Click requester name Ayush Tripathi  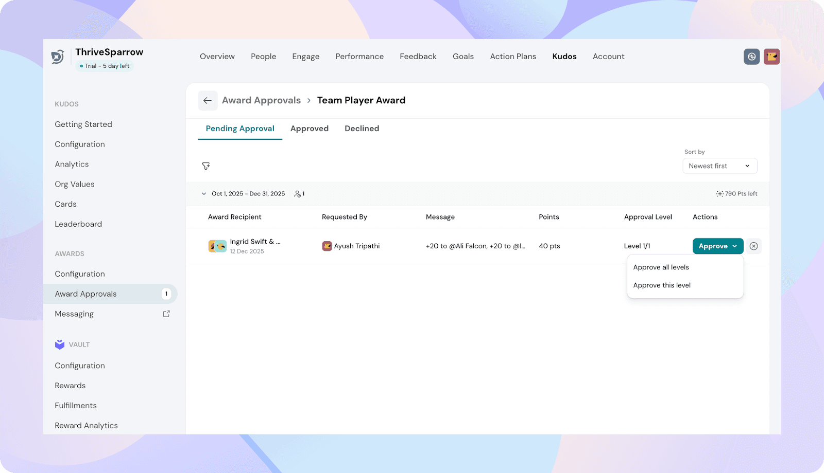pos(357,246)
